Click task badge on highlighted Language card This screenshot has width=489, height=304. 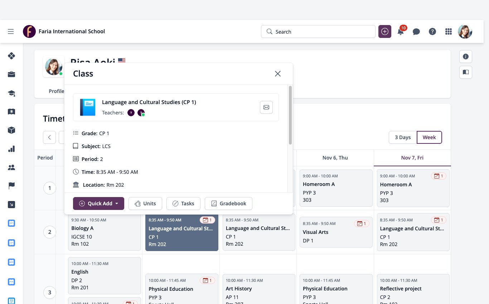208,220
